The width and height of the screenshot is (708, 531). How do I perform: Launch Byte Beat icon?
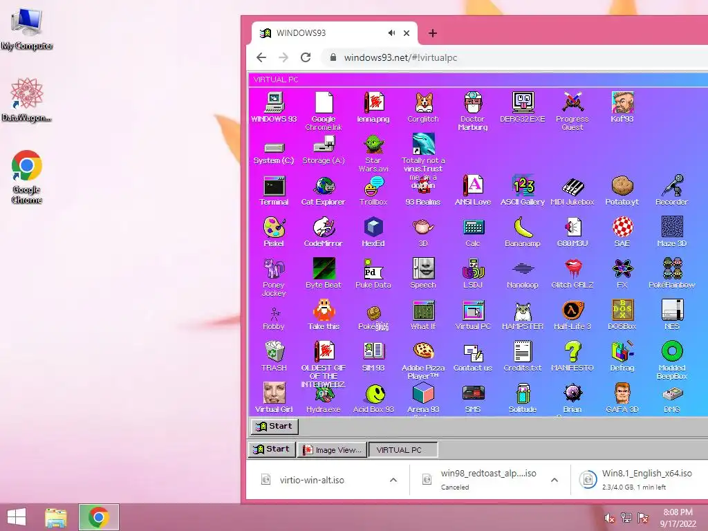tap(324, 272)
